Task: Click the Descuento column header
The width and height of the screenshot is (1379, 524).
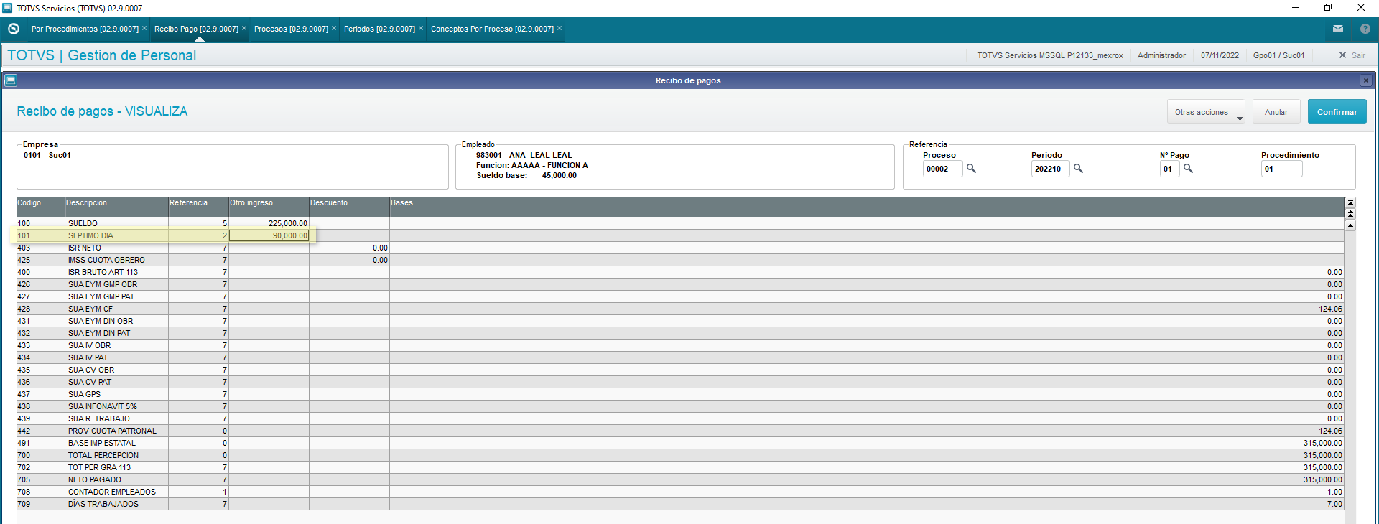Action: pyautogui.click(x=349, y=207)
